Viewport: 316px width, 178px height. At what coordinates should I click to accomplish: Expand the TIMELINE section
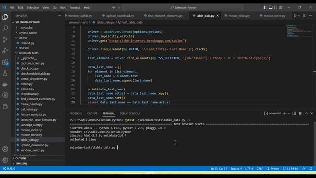coord(21,164)
